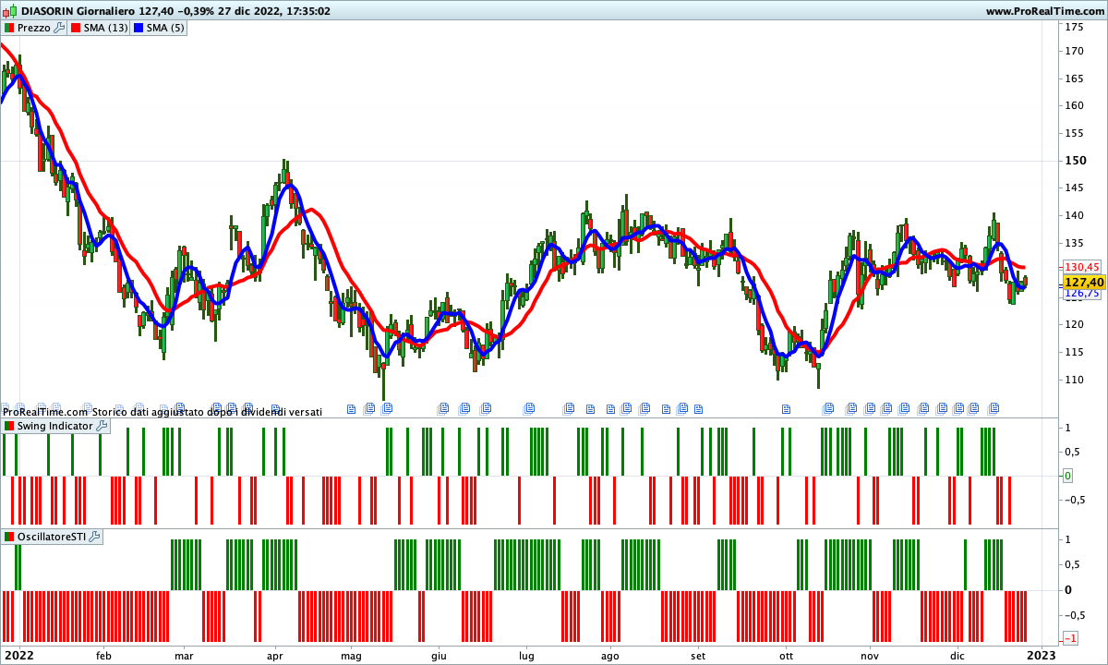Click the OscillatoreSTI value box showing -1
The image size is (1108, 665).
(x=1071, y=638)
